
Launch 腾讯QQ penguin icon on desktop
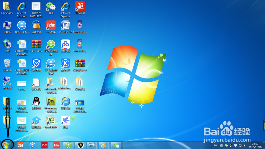click(x=36, y=103)
